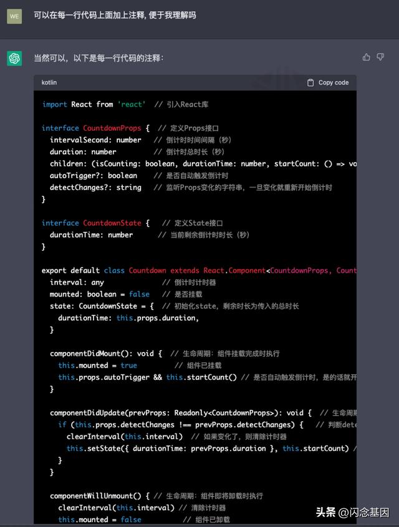Click the interface CountdownState declaration
The height and width of the screenshot is (527, 399).
(x=95, y=223)
